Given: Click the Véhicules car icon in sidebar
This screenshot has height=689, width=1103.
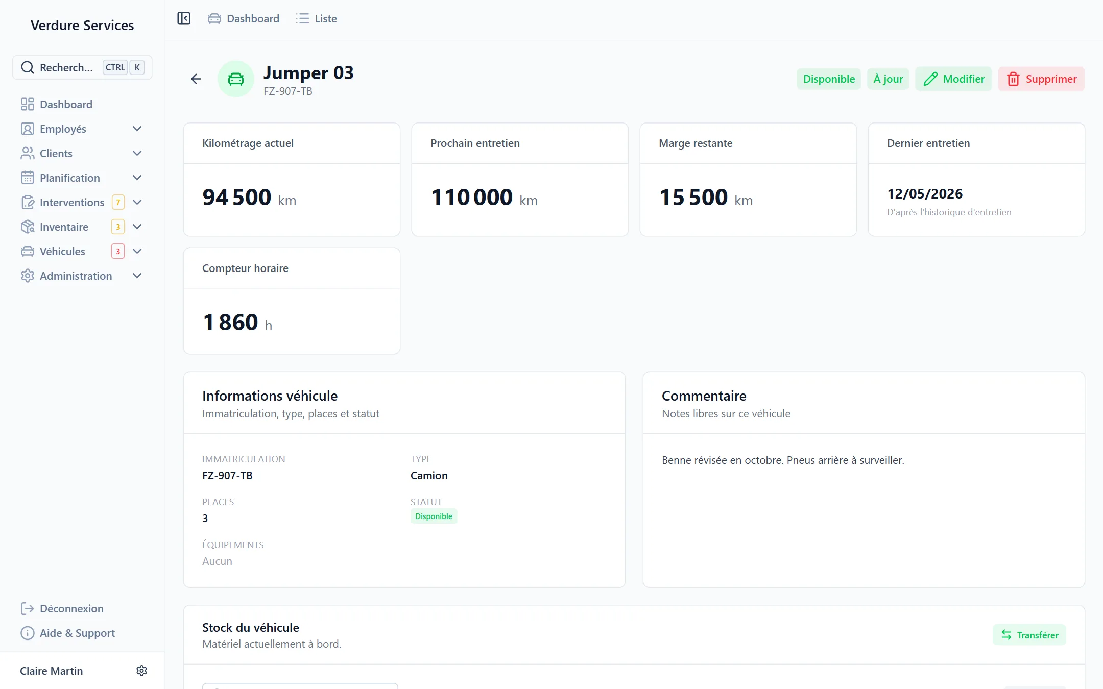Looking at the screenshot, I should coord(28,251).
